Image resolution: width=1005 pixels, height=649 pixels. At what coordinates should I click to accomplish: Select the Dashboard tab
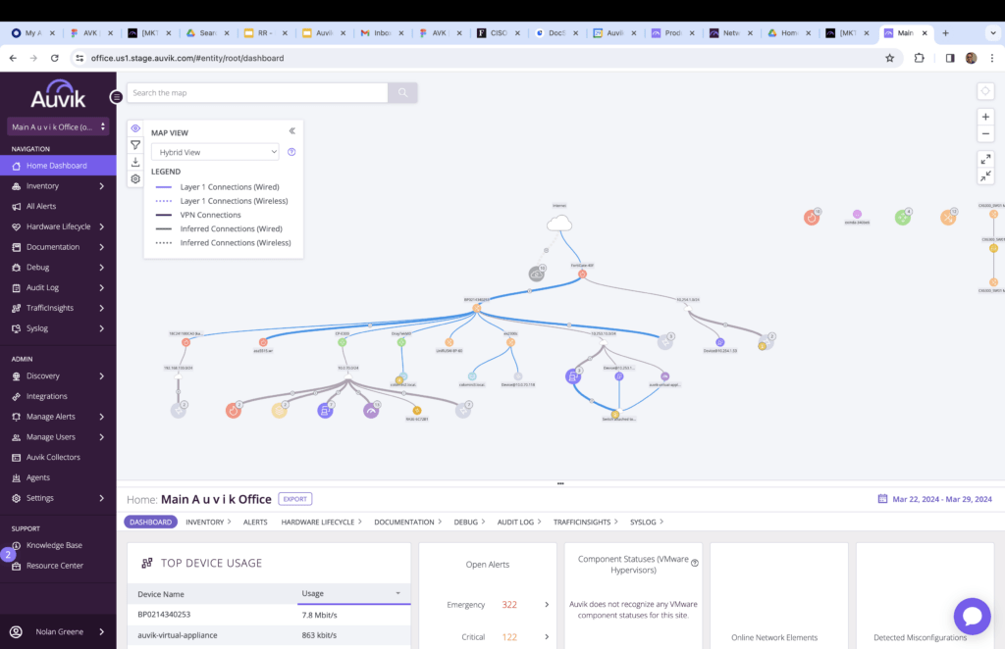[x=150, y=523]
